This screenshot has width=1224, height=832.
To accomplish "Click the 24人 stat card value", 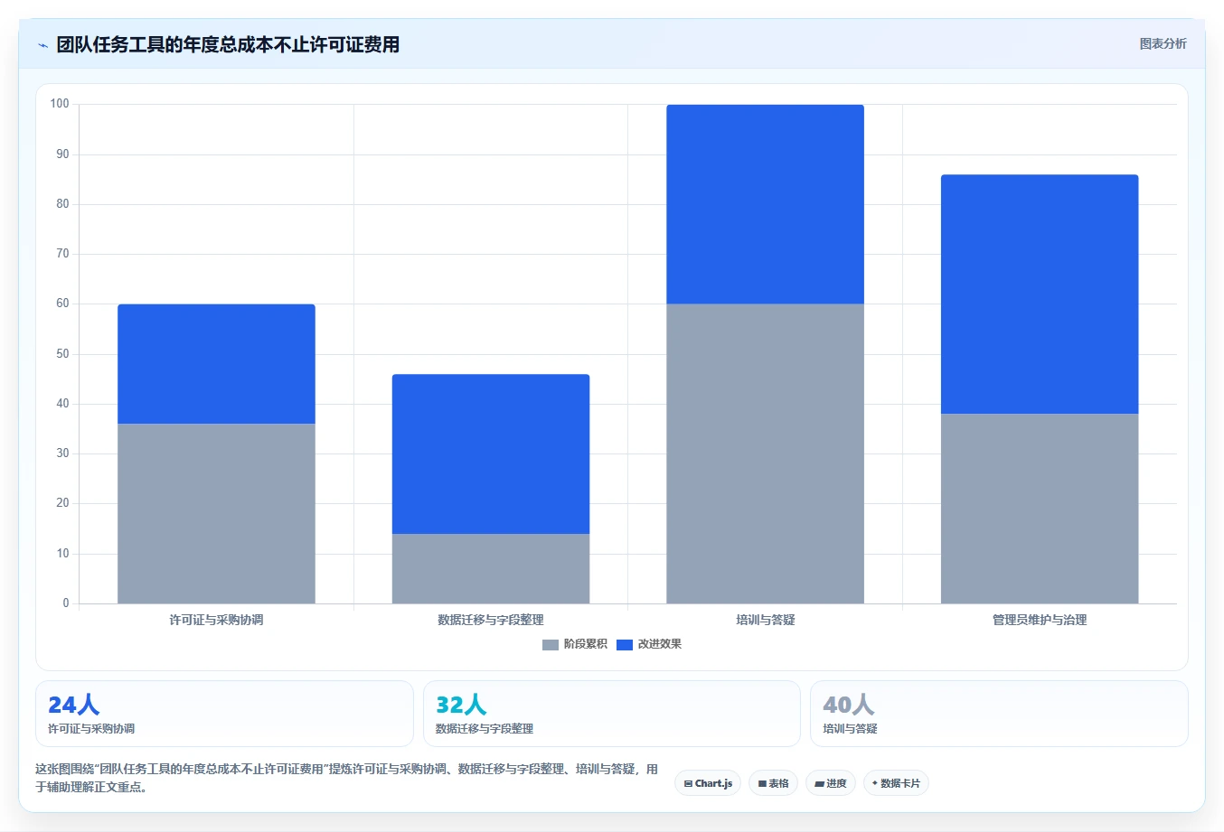I will [x=73, y=705].
